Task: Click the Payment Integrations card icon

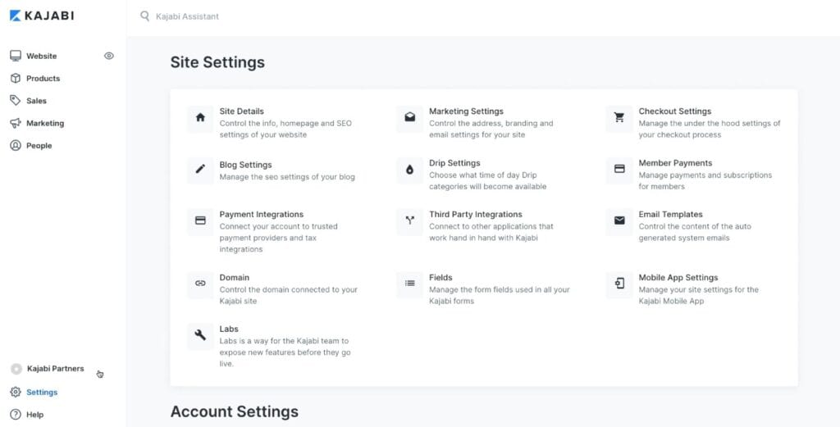Action: 200,220
